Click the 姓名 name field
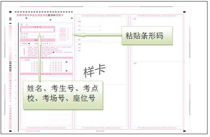Image resolution: width=210 pixels, height=137 pixels. (x=37, y=24)
